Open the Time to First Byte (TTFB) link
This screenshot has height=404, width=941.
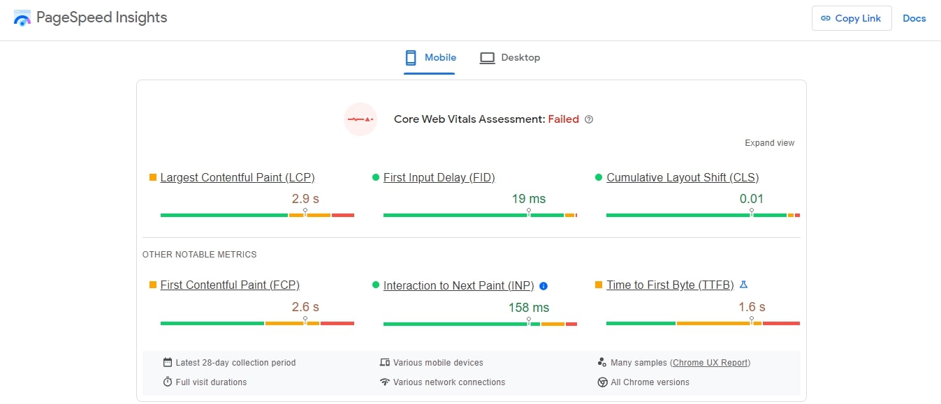click(670, 285)
